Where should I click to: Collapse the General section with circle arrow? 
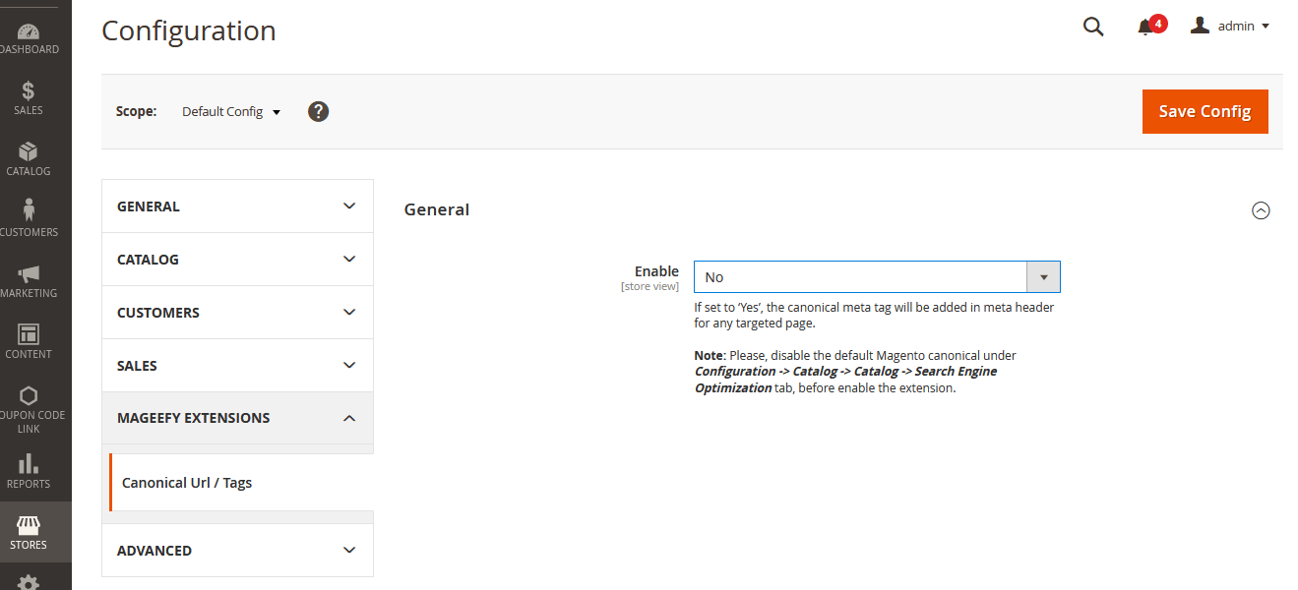tap(1261, 210)
